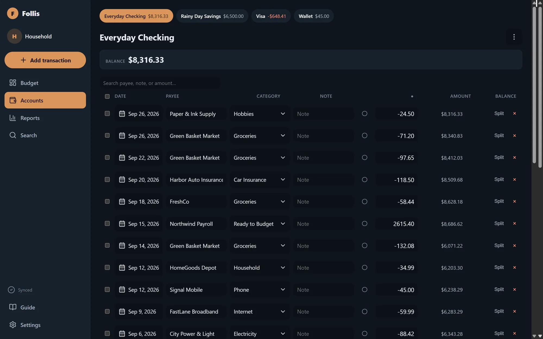543x339 pixels.
Task: Open the Guide book icon
Action: click(13, 307)
